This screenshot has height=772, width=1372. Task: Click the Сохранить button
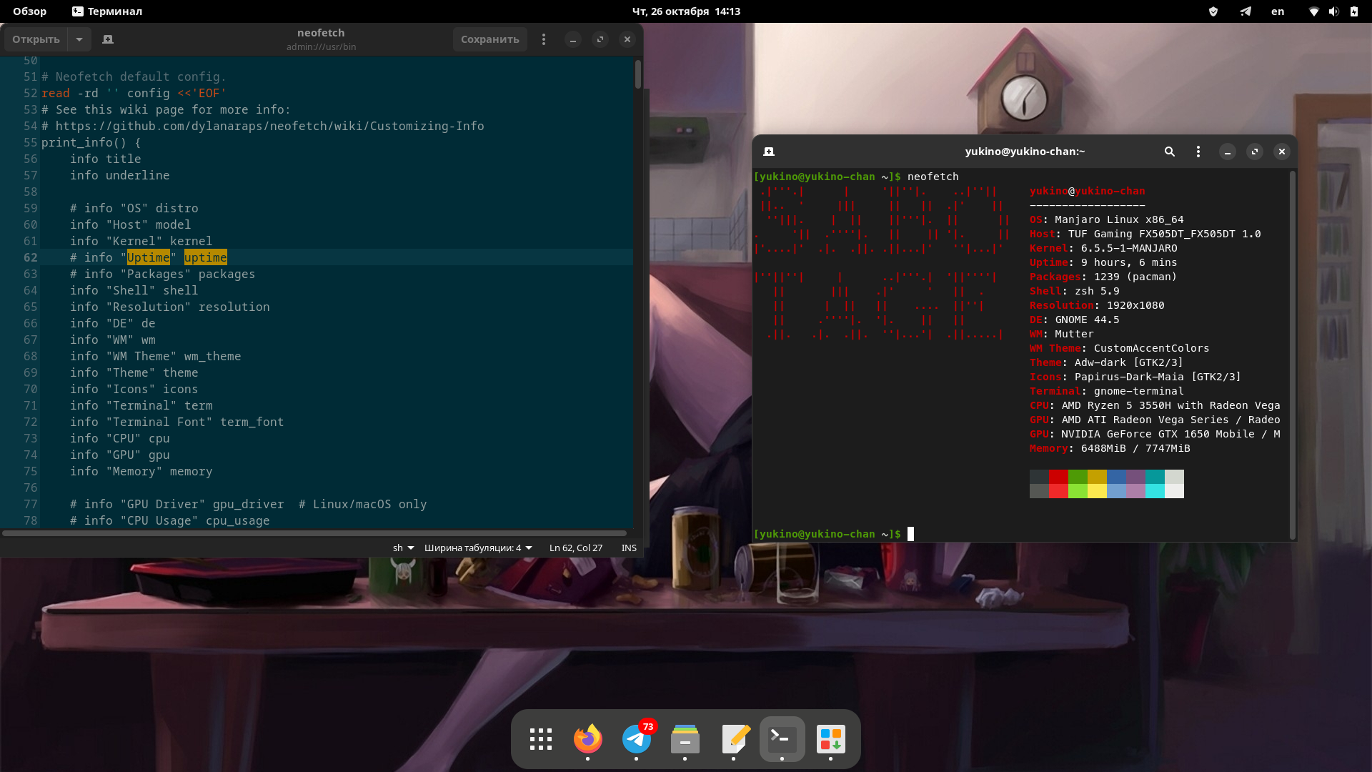point(489,39)
